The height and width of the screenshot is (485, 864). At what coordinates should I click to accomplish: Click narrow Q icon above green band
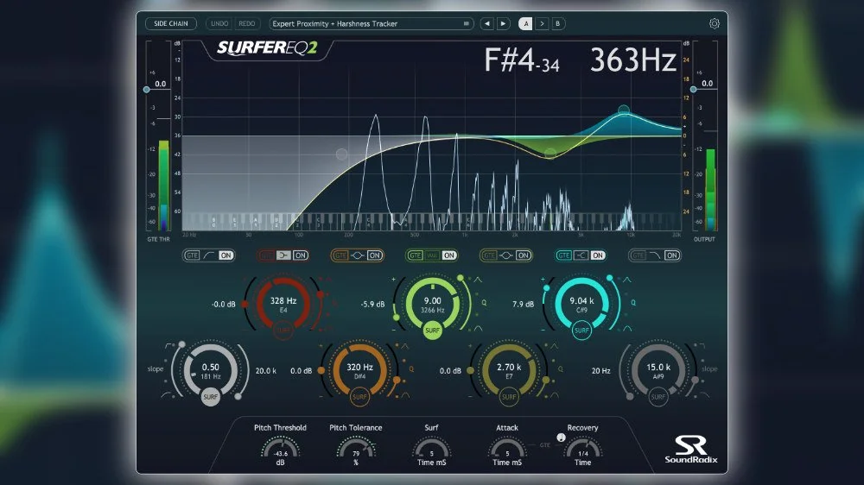click(x=478, y=280)
